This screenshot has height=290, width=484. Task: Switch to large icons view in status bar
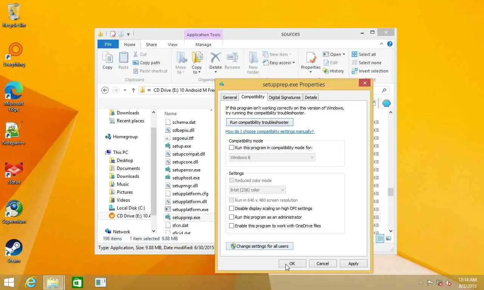tap(388, 238)
